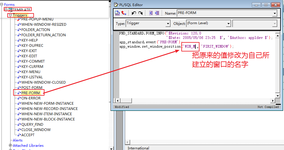The width and height of the screenshot is (284, 150).
Task: Select the KEY-CLRFRM trigger
Action: 32,66
